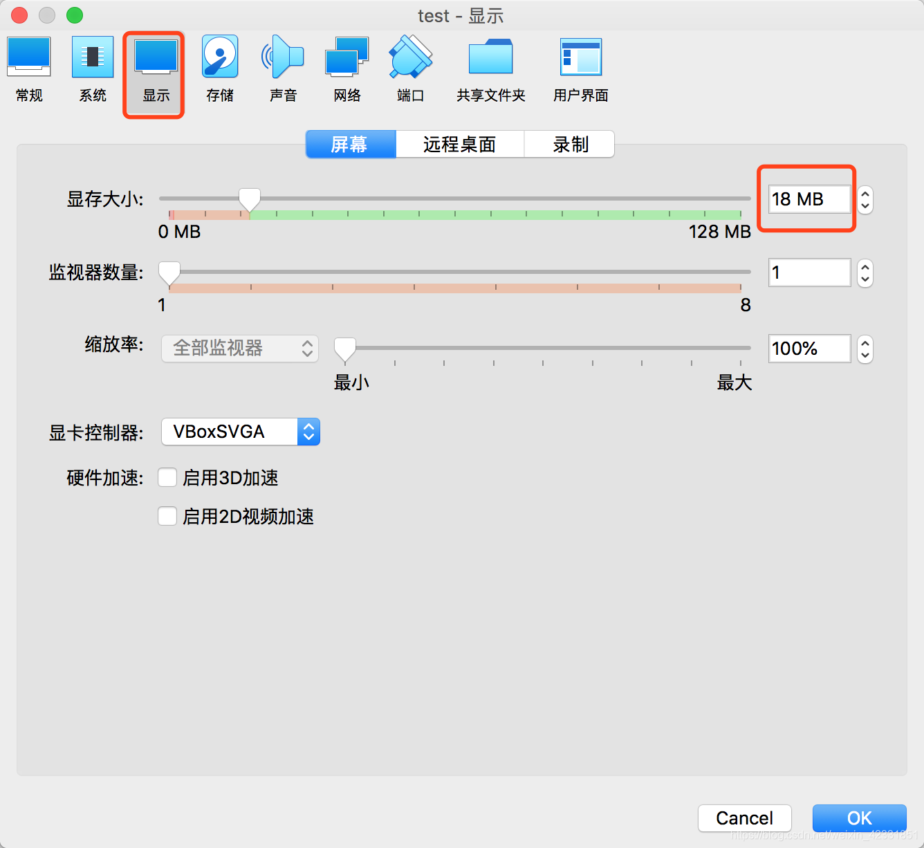Open the 共享文件夹 shared folders icon

pyautogui.click(x=491, y=69)
